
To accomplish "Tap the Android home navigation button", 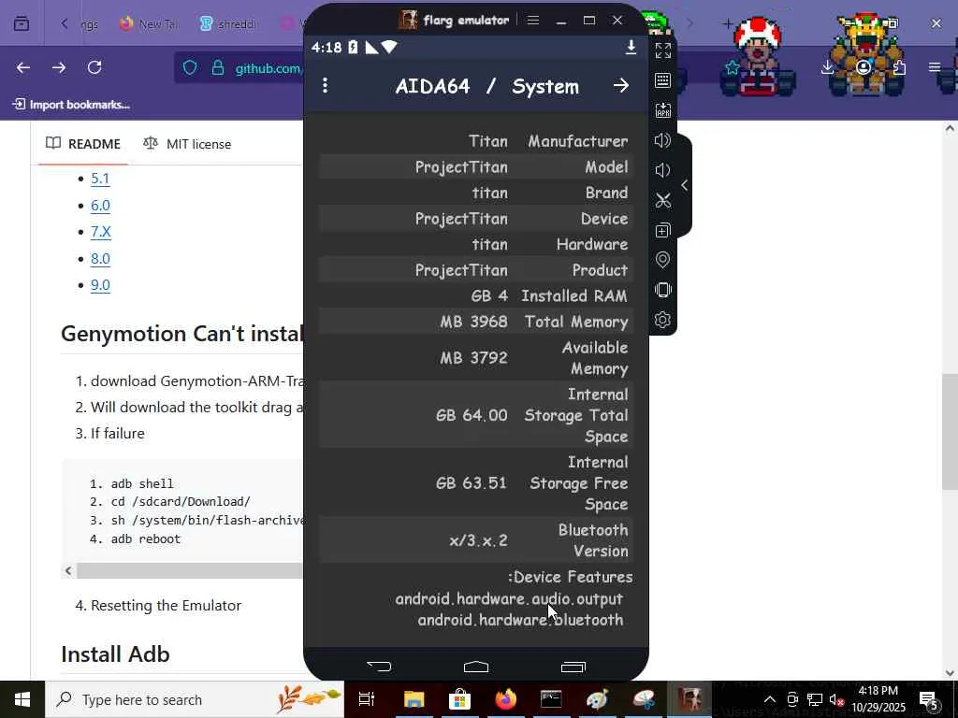I will tap(476, 666).
